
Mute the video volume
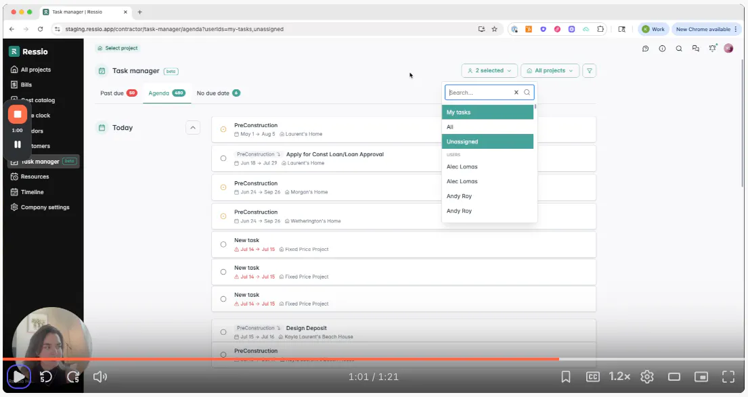(100, 377)
